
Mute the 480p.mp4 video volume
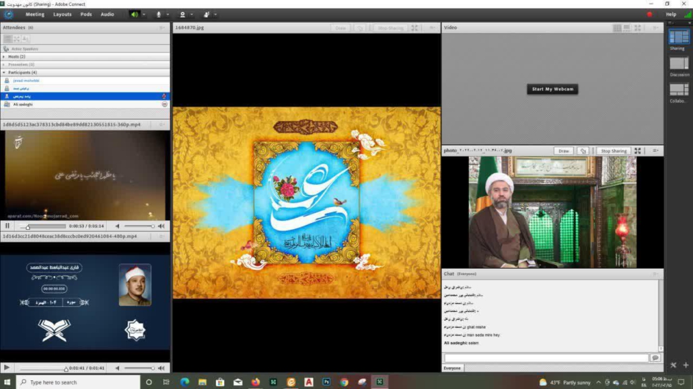[117, 368]
